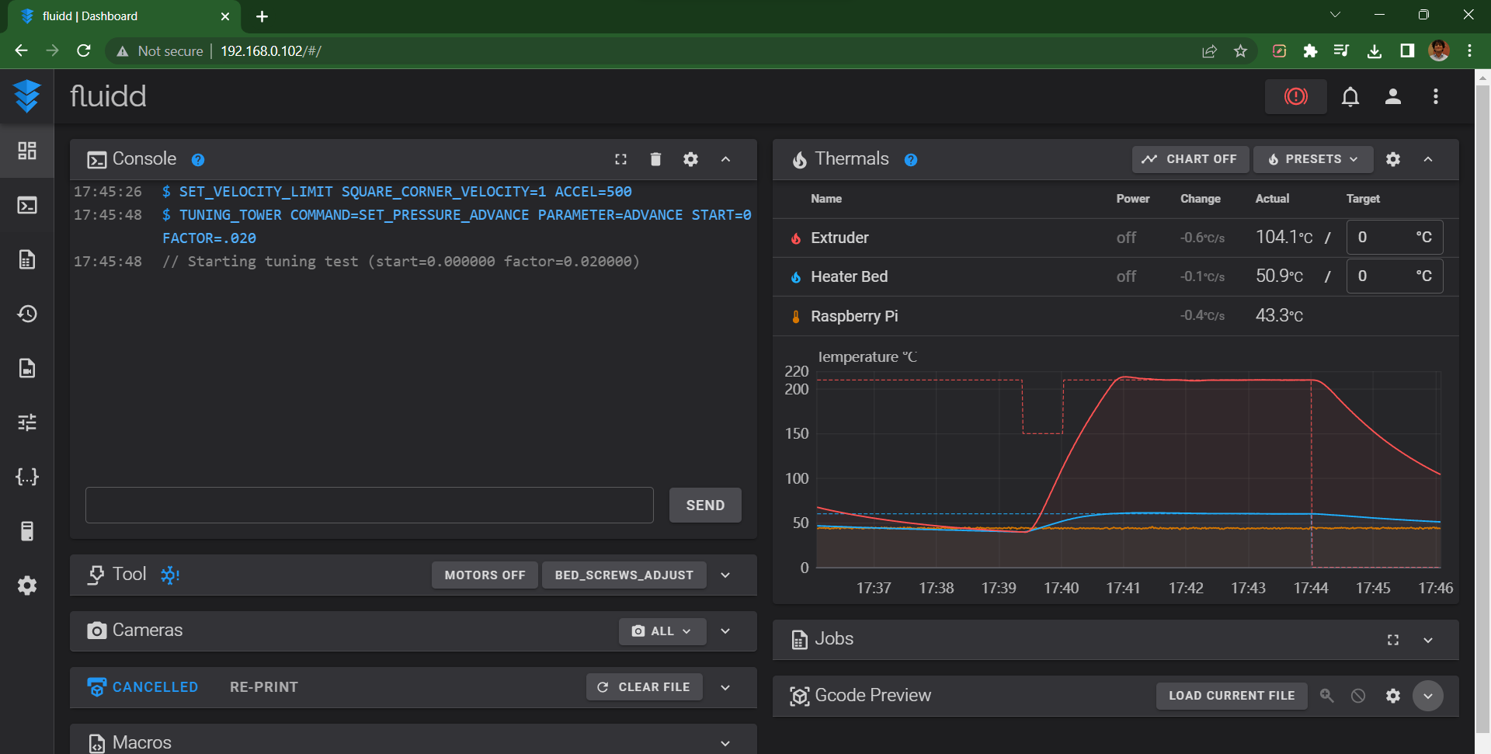Image resolution: width=1491 pixels, height=754 pixels.
Task: Click Gcode Preview magnifier icon
Action: pos(1327,696)
